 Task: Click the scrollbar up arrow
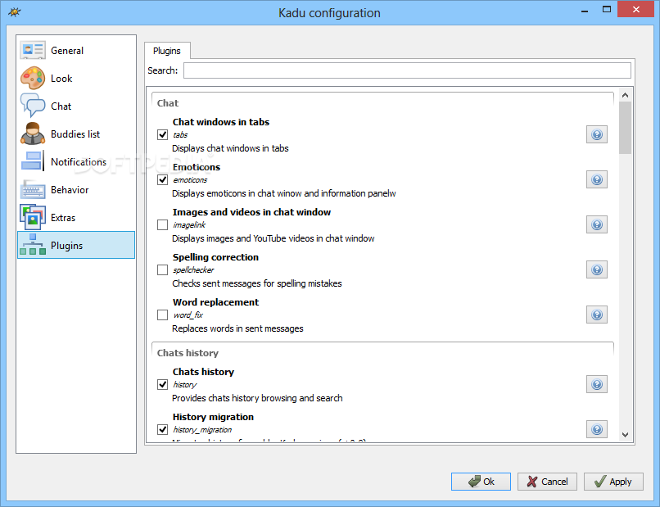pos(625,95)
